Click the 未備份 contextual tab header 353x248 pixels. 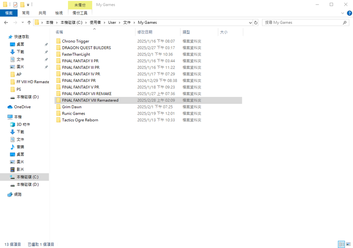pos(80,5)
